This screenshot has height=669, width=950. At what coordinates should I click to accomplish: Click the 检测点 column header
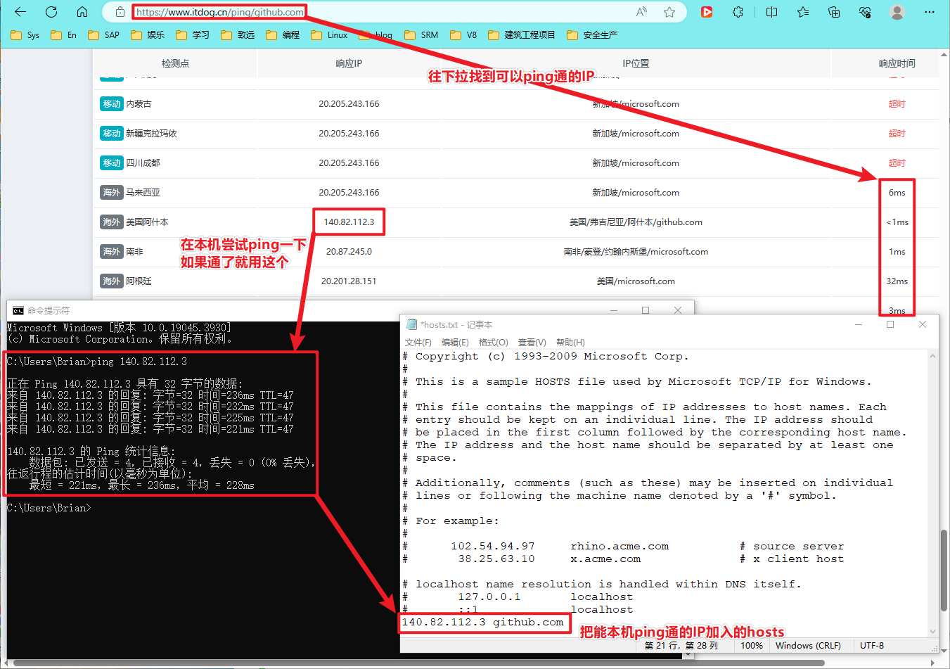(x=175, y=63)
